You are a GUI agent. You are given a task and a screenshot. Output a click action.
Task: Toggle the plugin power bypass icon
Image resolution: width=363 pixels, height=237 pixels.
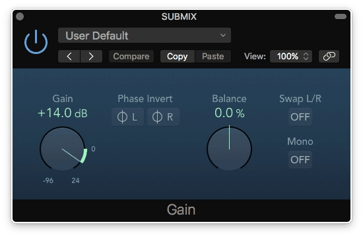(36, 42)
